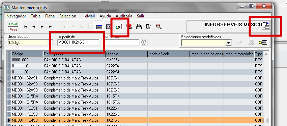The width and height of the screenshot is (287, 126).
Task: Click the grid vertical scrollbar thumb
Action: click(x=266, y=120)
